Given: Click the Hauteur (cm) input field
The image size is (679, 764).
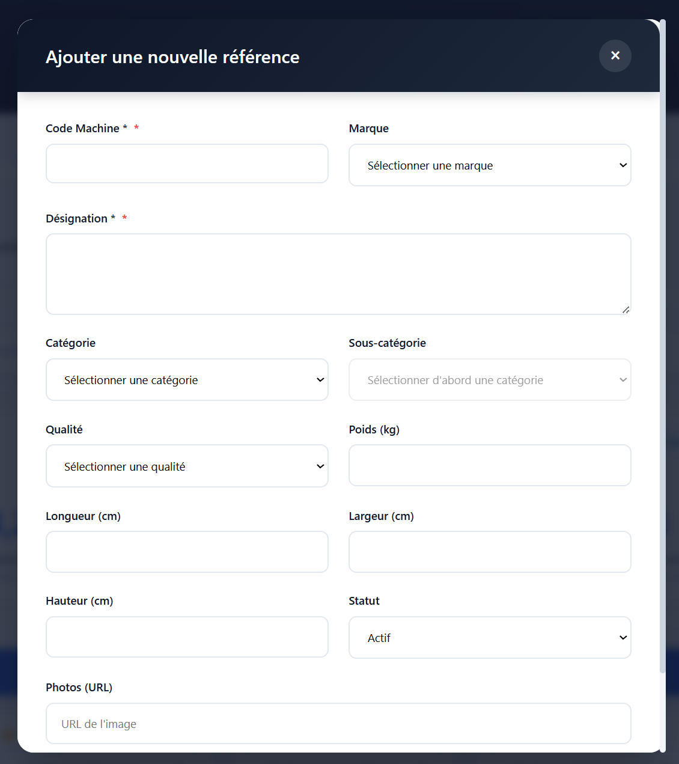Looking at the screenshot, I should pyautogui.click(x=187, y=637).
